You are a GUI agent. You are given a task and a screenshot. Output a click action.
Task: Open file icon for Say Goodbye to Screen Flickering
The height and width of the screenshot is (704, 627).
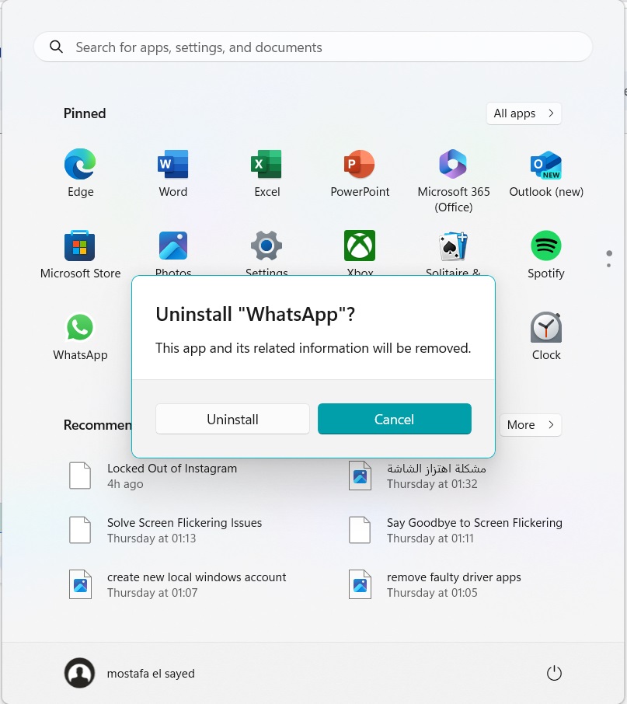360,530
